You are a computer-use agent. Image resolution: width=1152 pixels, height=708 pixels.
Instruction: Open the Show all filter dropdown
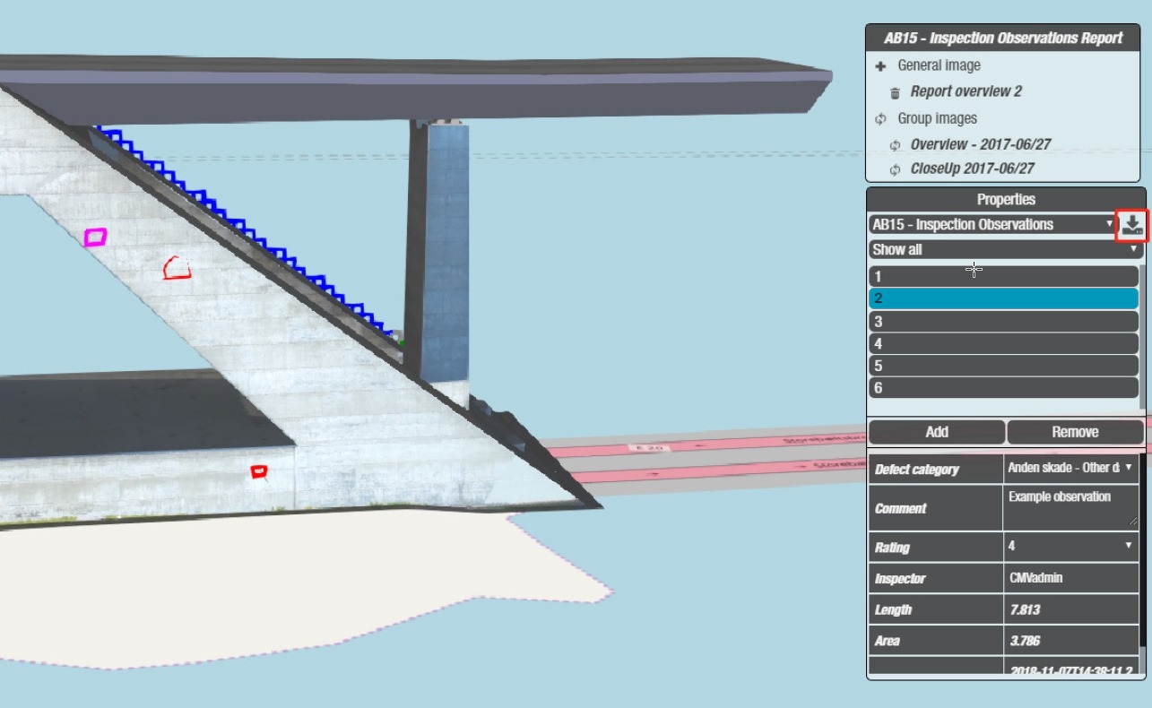pyautogui.click(x=1004, y=250)
